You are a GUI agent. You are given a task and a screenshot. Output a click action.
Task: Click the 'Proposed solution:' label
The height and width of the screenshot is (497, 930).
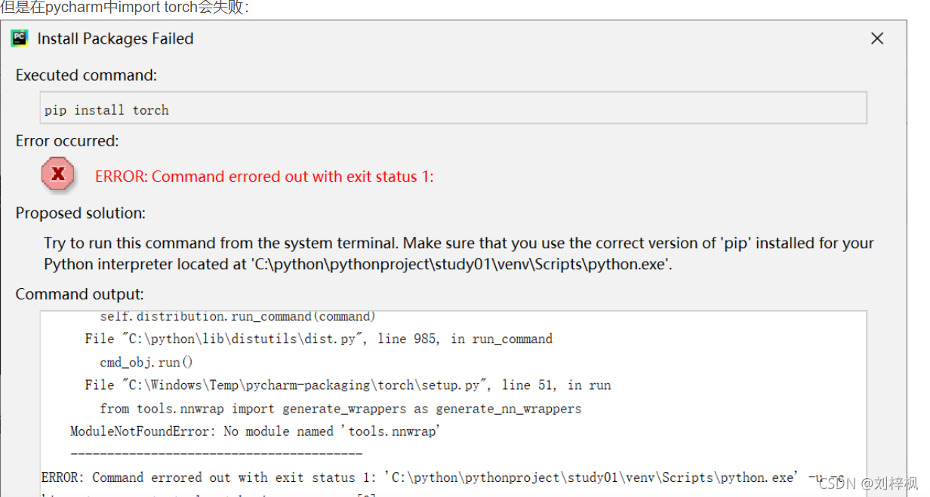[x=81, y=213]
